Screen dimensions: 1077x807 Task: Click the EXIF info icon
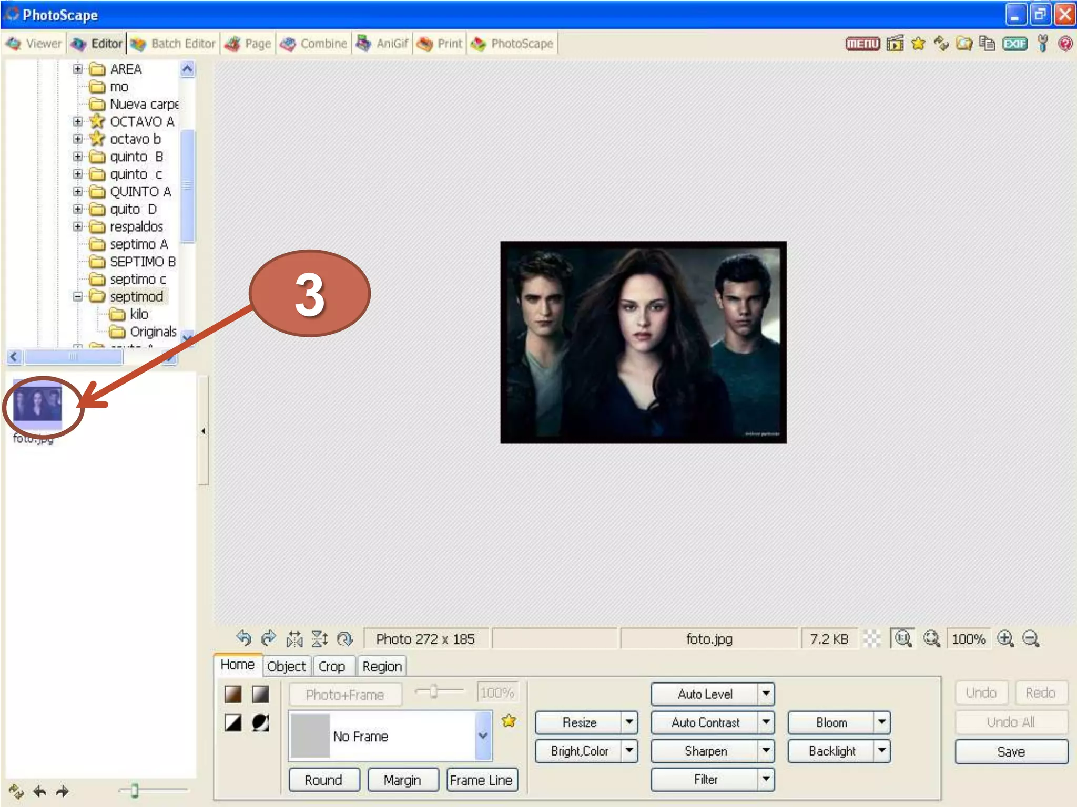coord(1014,44)
